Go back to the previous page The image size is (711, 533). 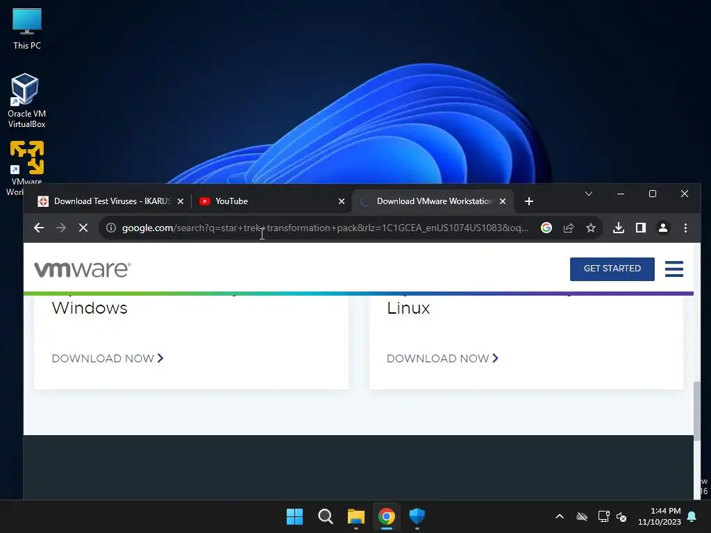click(39, 228)
